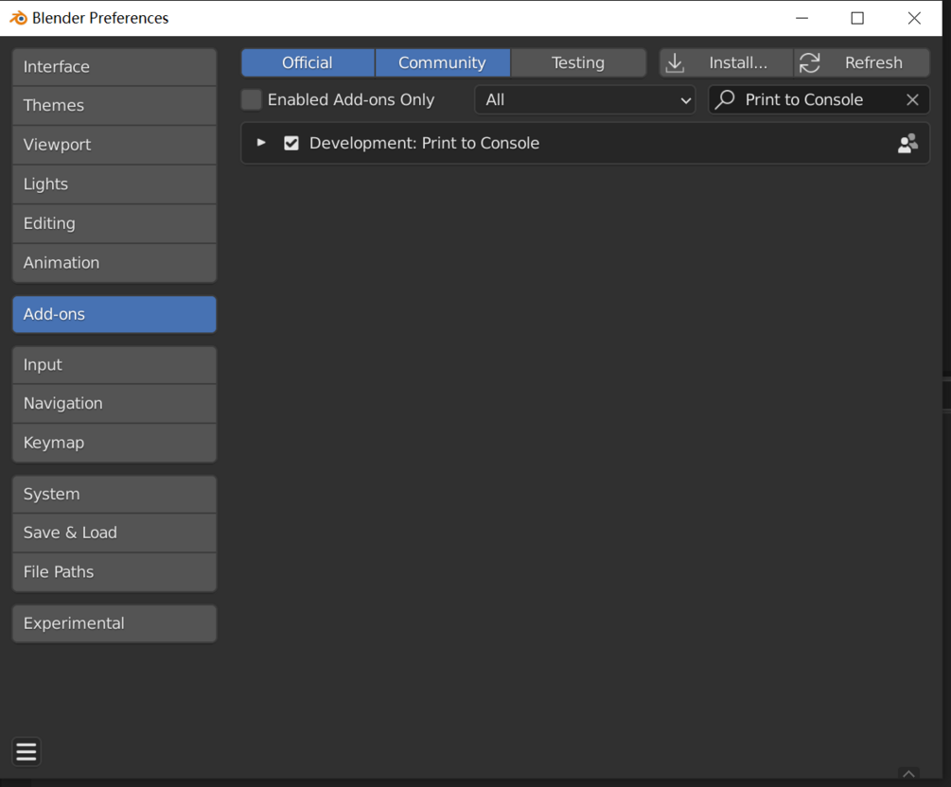The image size is (951, 787).
Task: Open the Themes preferences section
Action: (114, 106)
